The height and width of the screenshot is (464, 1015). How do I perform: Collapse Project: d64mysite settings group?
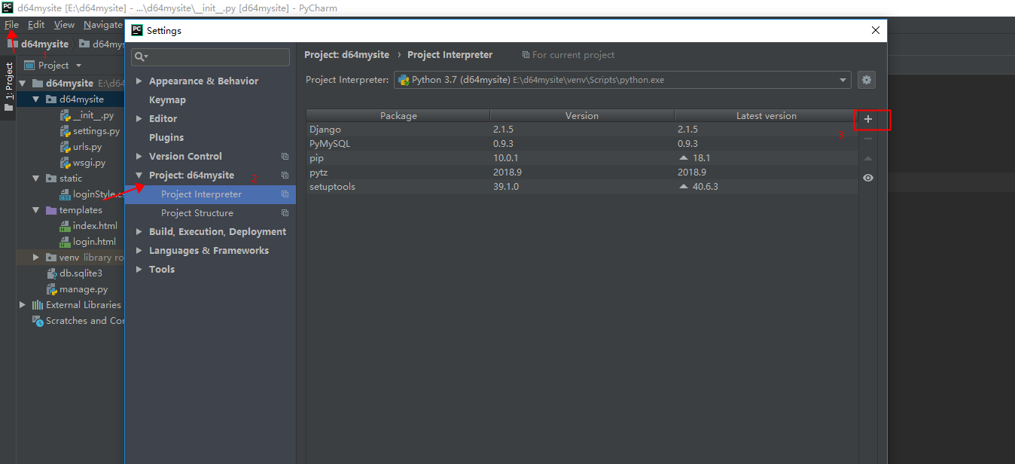click(139, 175)
